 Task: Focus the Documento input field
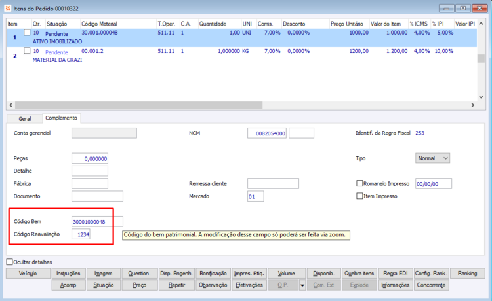click(97, 196)
